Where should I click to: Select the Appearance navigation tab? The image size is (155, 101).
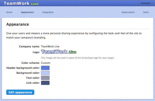coord(27,12)
